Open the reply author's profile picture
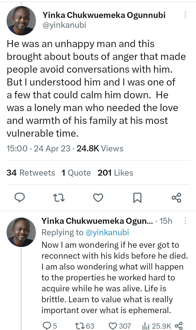The height and width of the screenshot is (330, 196). (21, 232)
